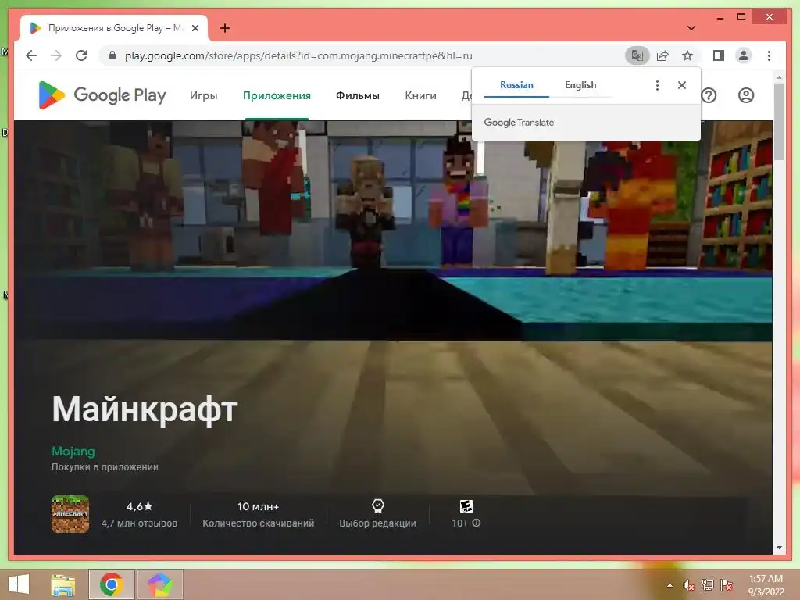Open a new browser tab
This screenshot has width=800, height=600.
click(225, 28)
